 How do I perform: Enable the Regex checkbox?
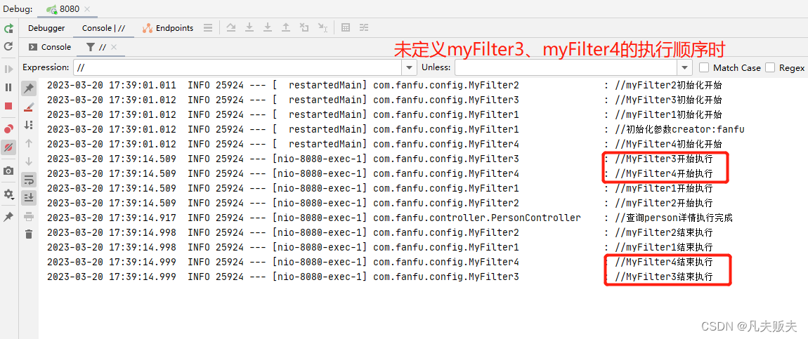(770, 67)
